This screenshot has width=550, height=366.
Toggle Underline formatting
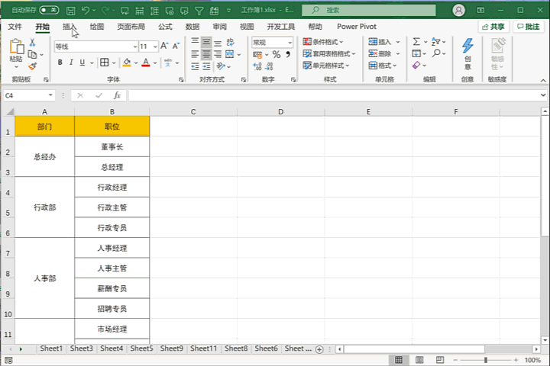click(82, 63)
